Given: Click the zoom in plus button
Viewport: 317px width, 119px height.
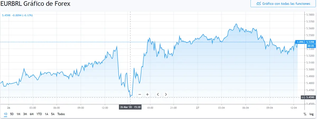Looking at the screenshot, I should click(x=147, y=94).
